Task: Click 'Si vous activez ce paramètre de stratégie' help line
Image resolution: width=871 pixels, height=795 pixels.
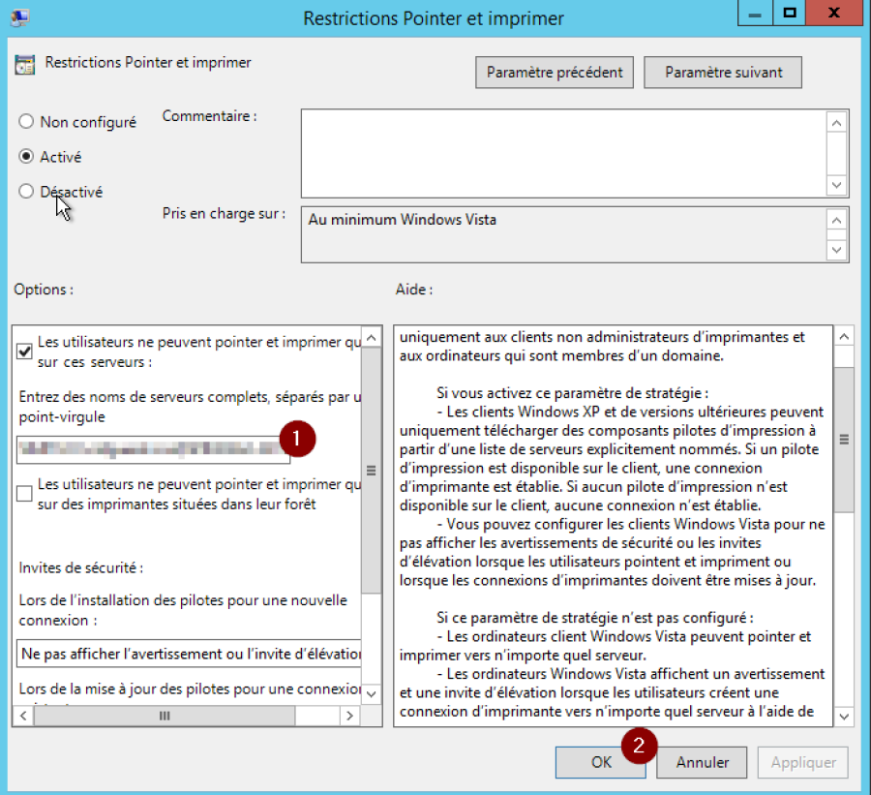Action: 572,393
